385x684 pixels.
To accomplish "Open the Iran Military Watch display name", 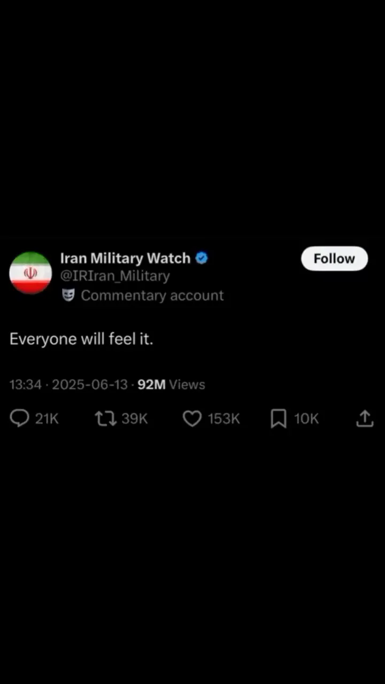I will [125, 258].
